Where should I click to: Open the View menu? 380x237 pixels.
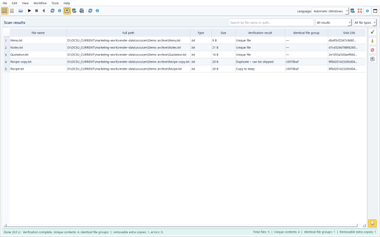point(25,3)
